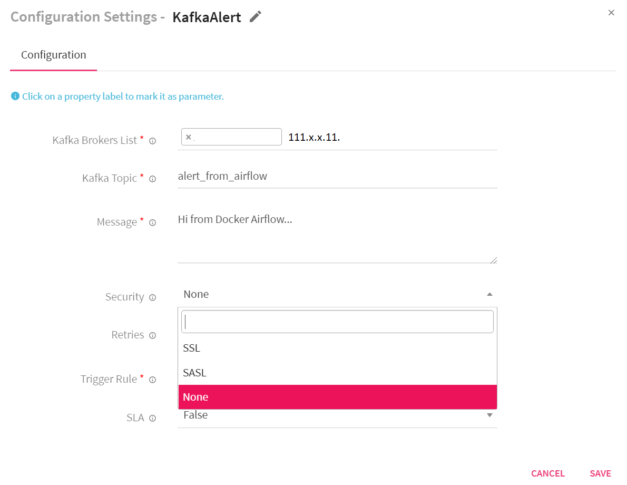Click info icon beside Trigger Rule label

pyautogui.click(x=153, y=380)
